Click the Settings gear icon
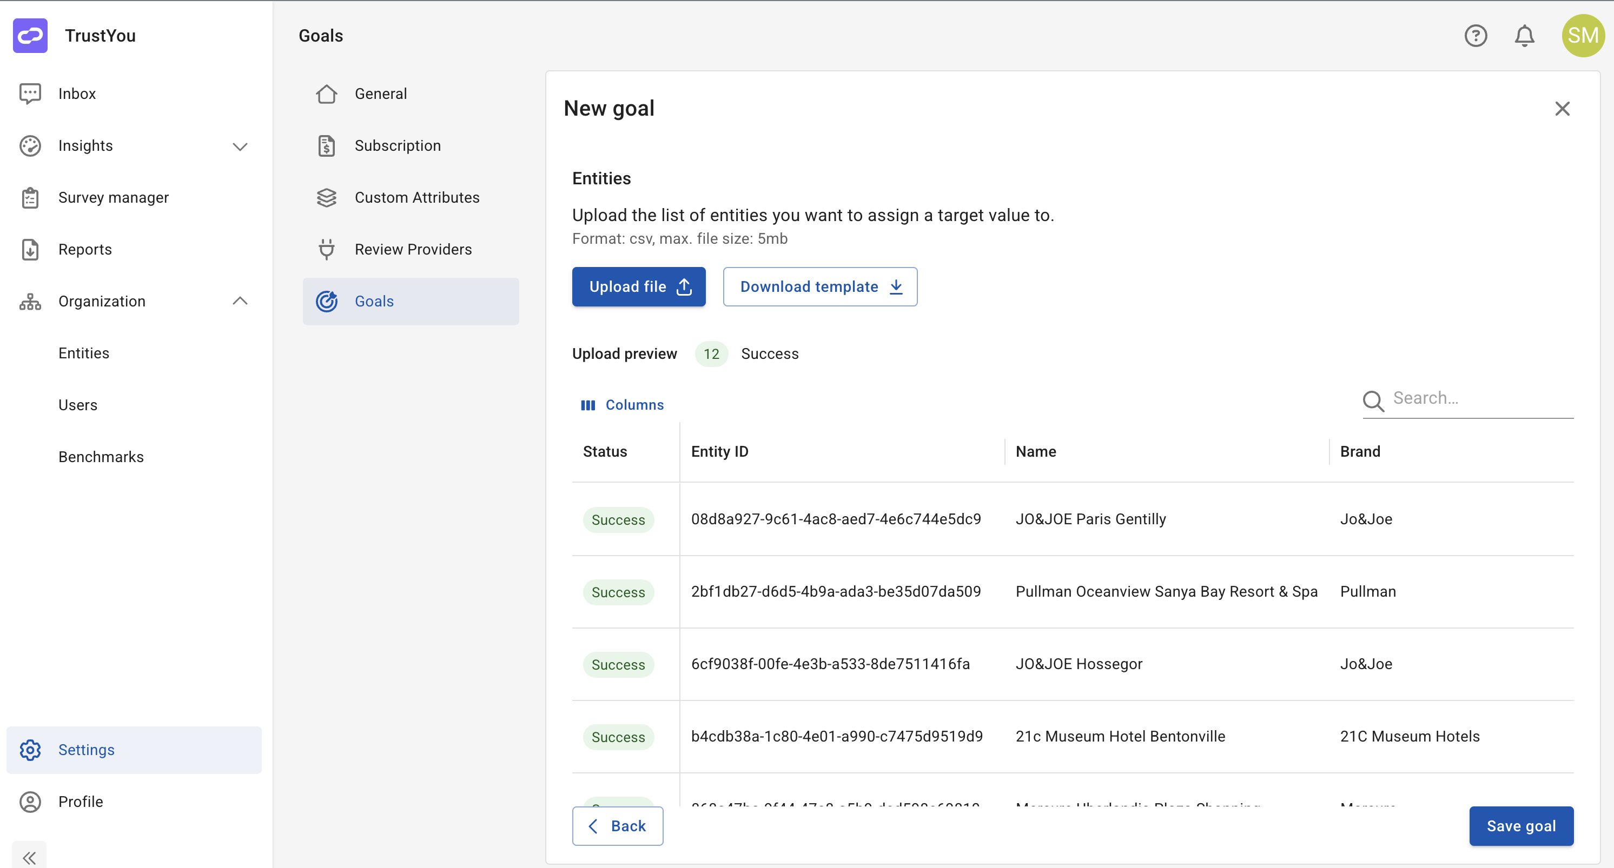The width and height of the screenshot is (1614, 868). (30, 750)
